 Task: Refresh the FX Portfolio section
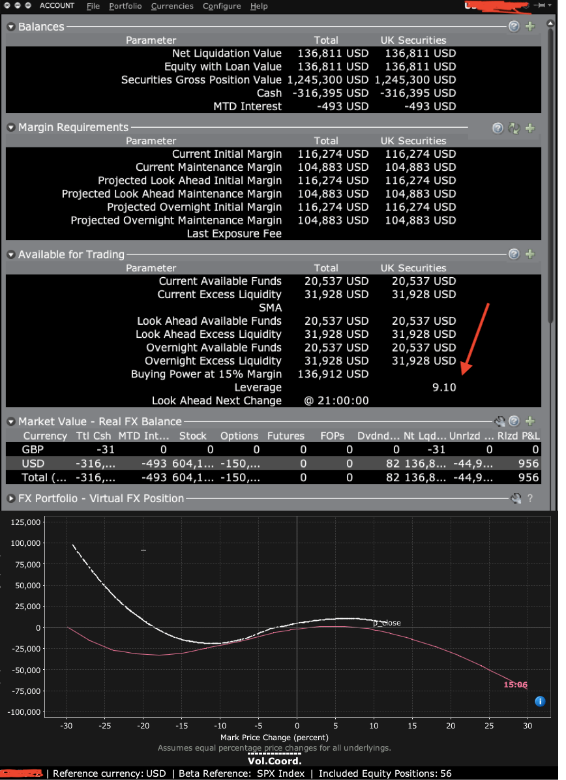pos(515,498)
